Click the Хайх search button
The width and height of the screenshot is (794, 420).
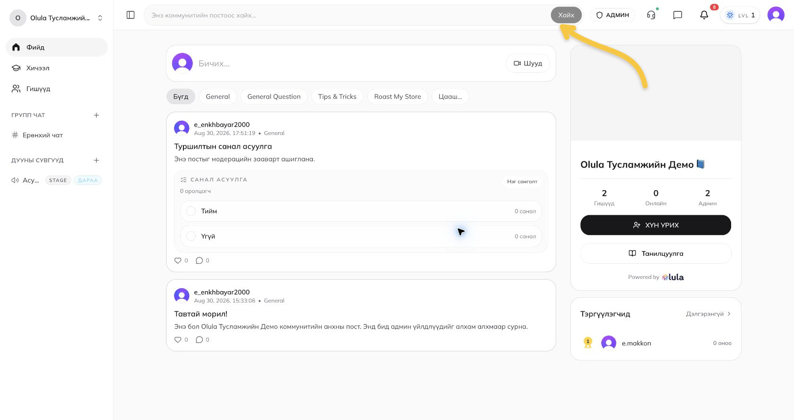pyautogui.click(x=566, y=15)
